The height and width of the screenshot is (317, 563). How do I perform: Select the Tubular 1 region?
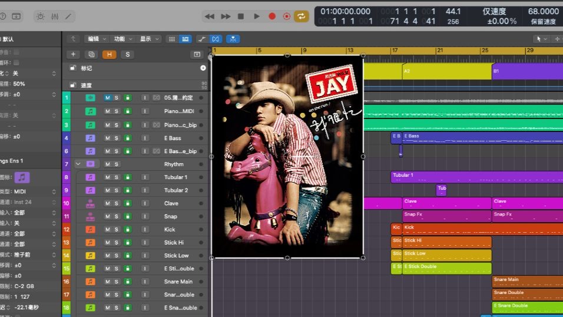[x=477, y=177]
